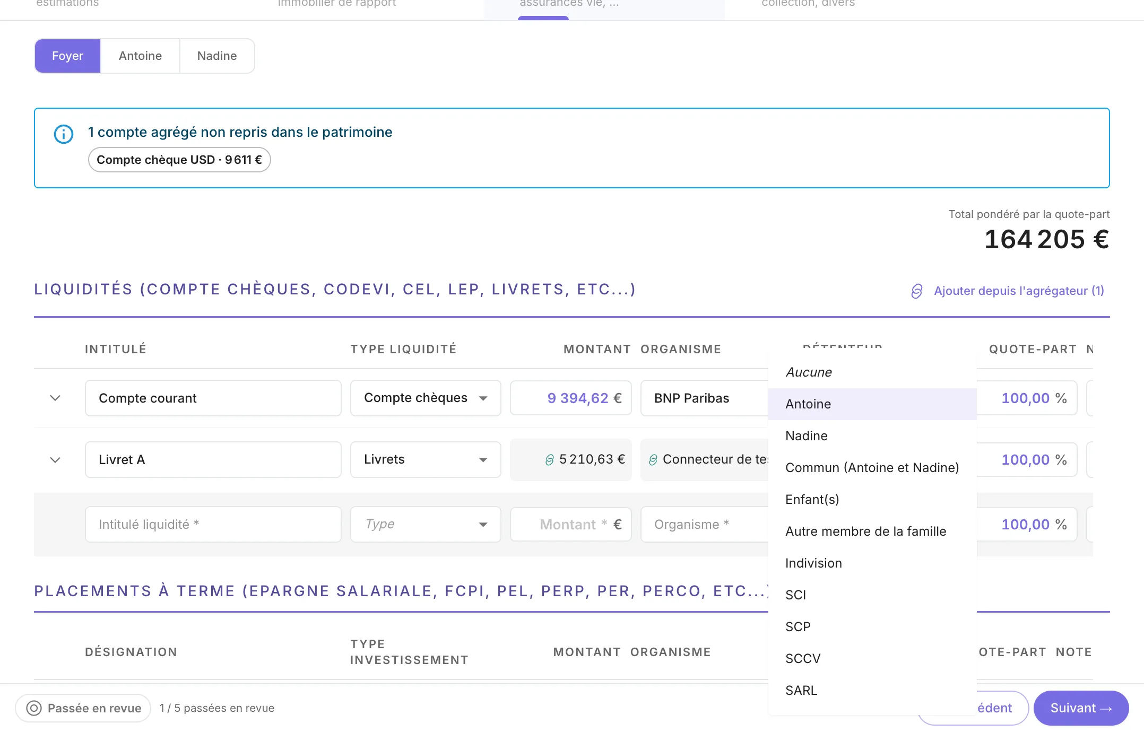Choose Nadine in the détenteur list
Viewport: 1144px width, 732px height.
point(872,436)
